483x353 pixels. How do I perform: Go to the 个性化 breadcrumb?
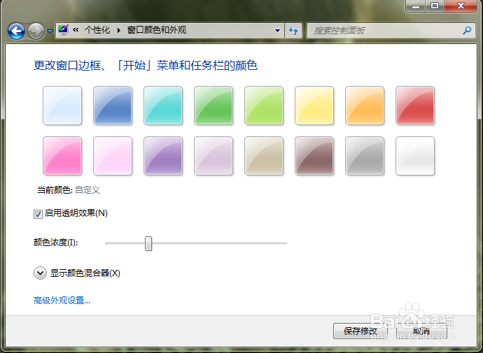tap(97, 30)
